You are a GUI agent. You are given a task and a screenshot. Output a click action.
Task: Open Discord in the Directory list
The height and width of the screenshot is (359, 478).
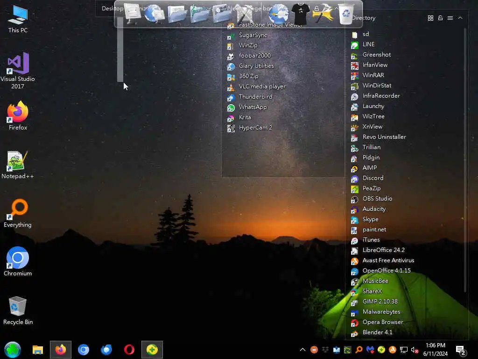[x=367, y=178]
